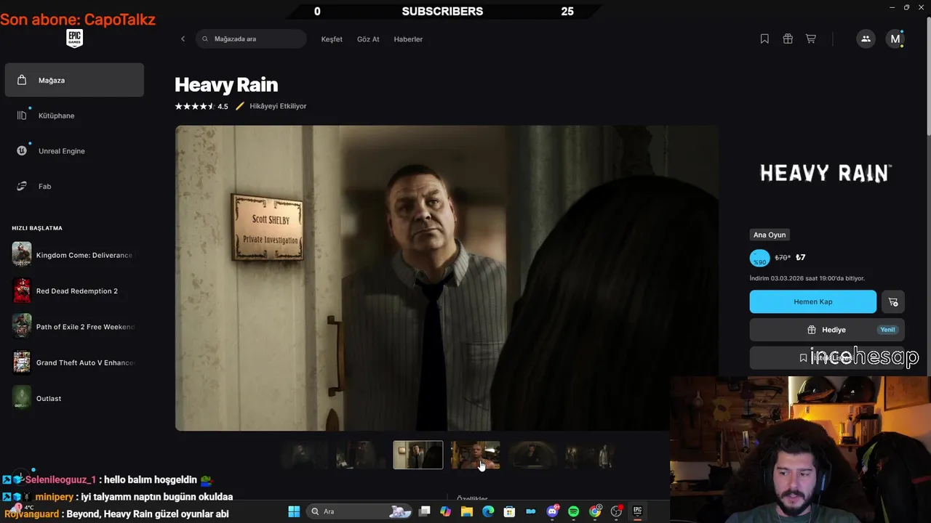Select Fab in the sidebar
The image size is (931, 523).
click(x=74, y=187)
